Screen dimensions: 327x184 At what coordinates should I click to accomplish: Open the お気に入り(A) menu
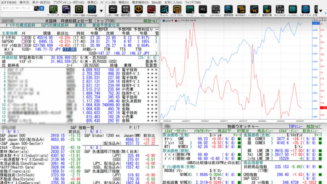pyautogui.click(x=173, y=2)
